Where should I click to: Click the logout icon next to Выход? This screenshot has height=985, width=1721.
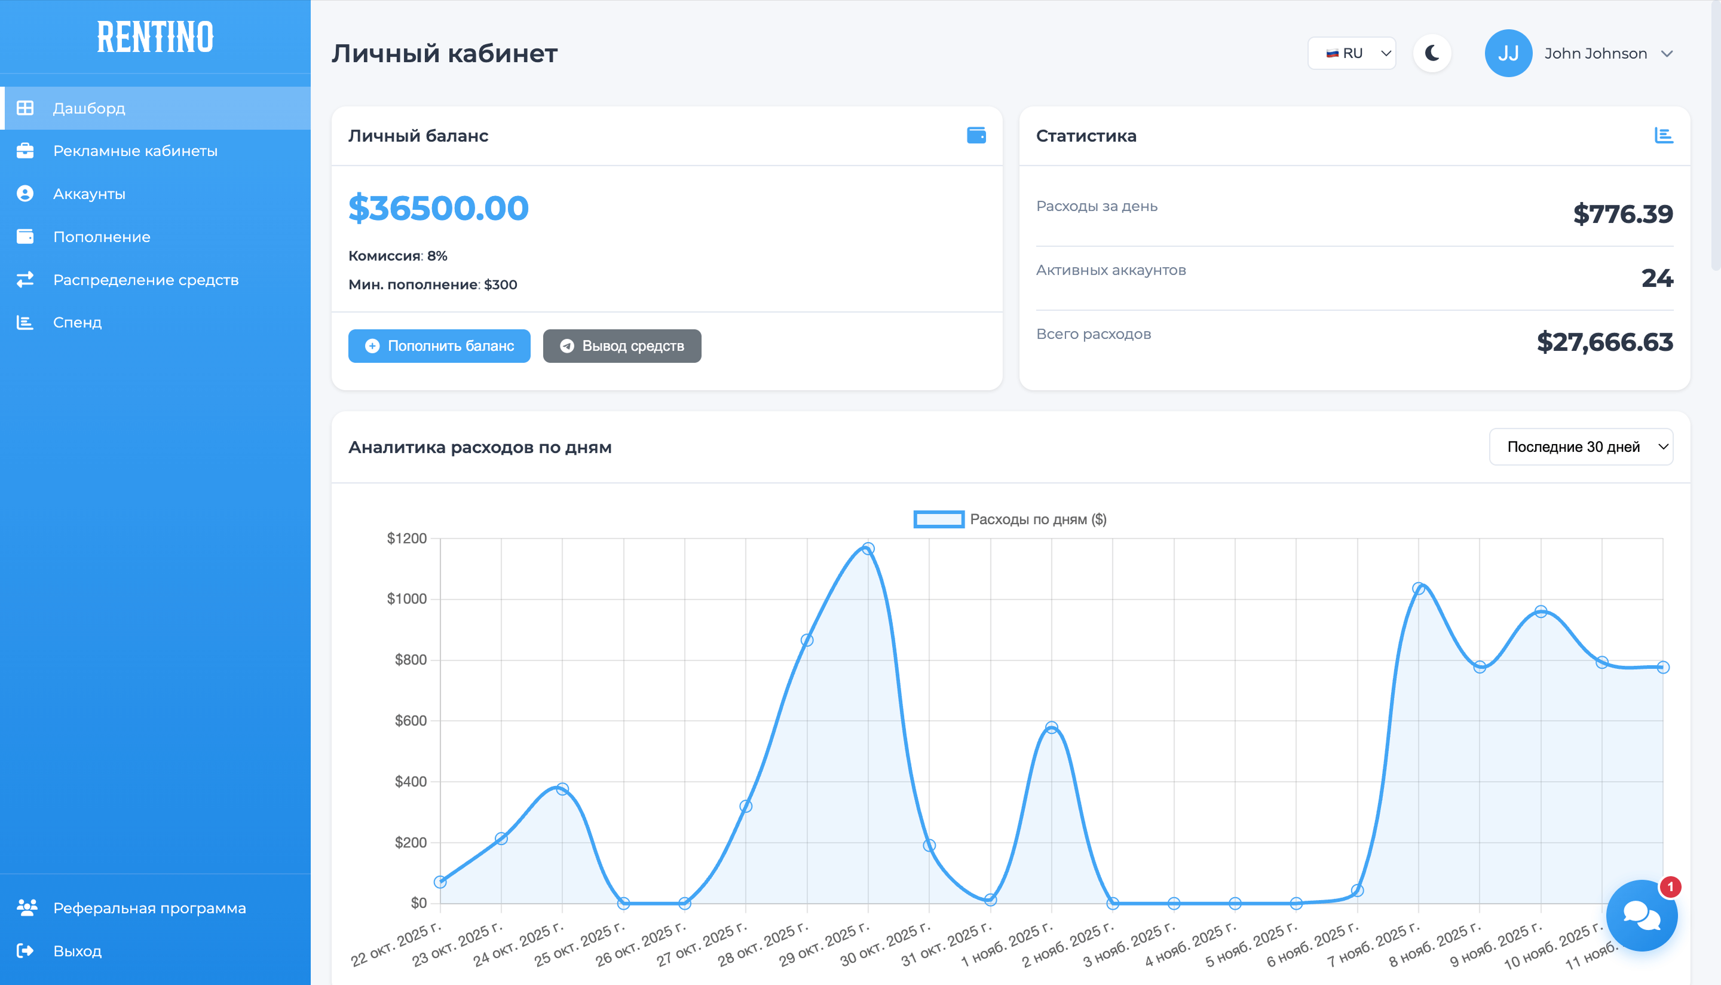pyautogui.click(x=25, y=950)
